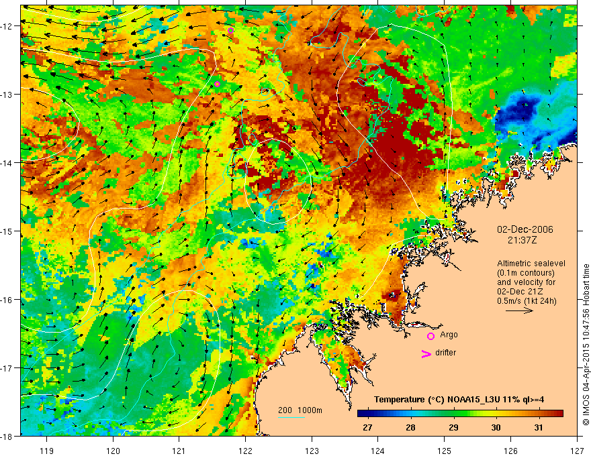Viewport: 591px width, 456px height.
Task: Click the '(0.1m contours)' text
Action: [526, 273]
